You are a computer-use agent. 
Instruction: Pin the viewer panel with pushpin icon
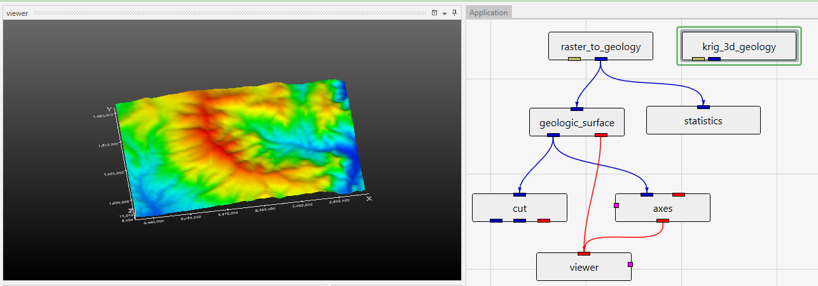click(455, 13)
